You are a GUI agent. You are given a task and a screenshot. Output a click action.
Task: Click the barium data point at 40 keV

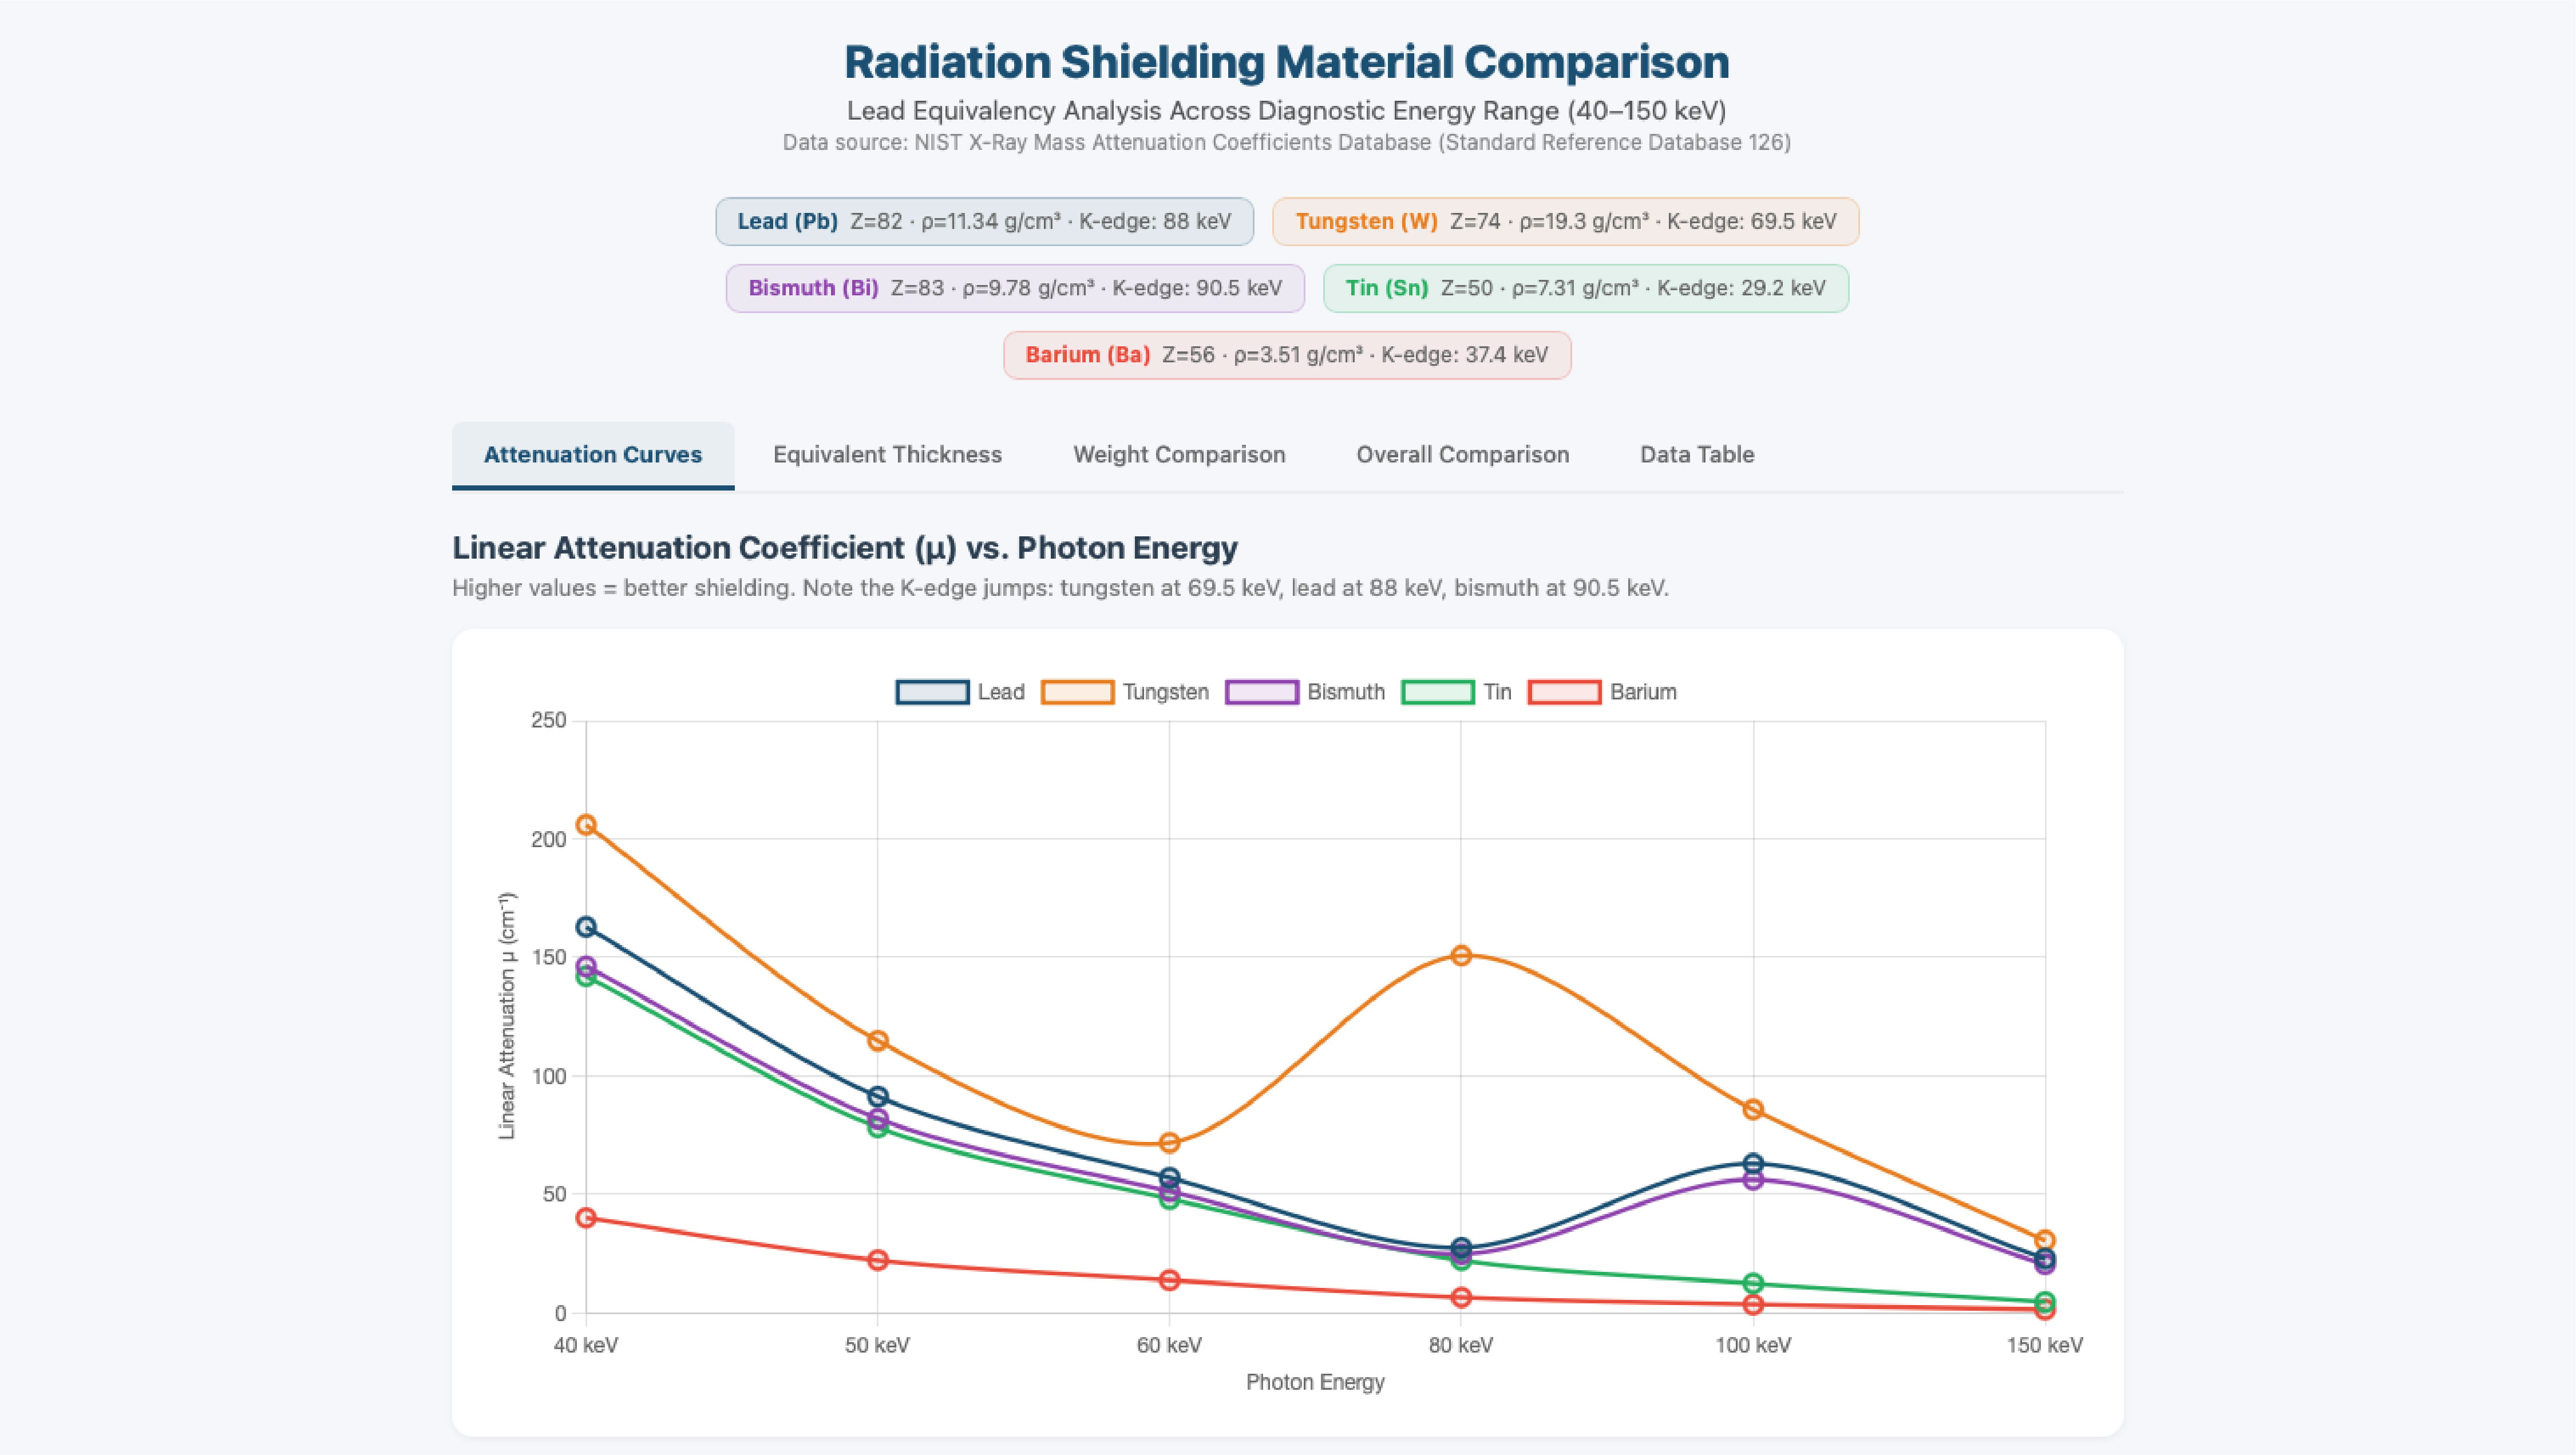(x=586, y=1218)
